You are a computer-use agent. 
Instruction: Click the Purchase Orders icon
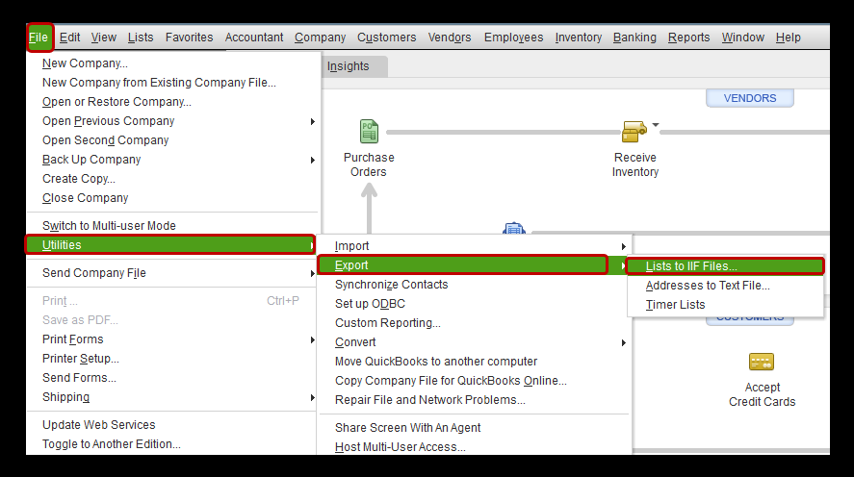(369, 131)
